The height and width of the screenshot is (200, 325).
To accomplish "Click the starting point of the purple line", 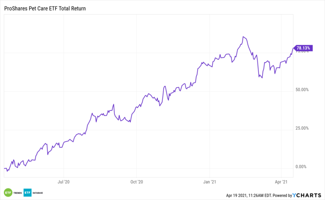I will tap(4, 168).
